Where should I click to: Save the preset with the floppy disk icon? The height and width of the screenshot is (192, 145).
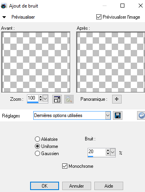click(118, 115)
